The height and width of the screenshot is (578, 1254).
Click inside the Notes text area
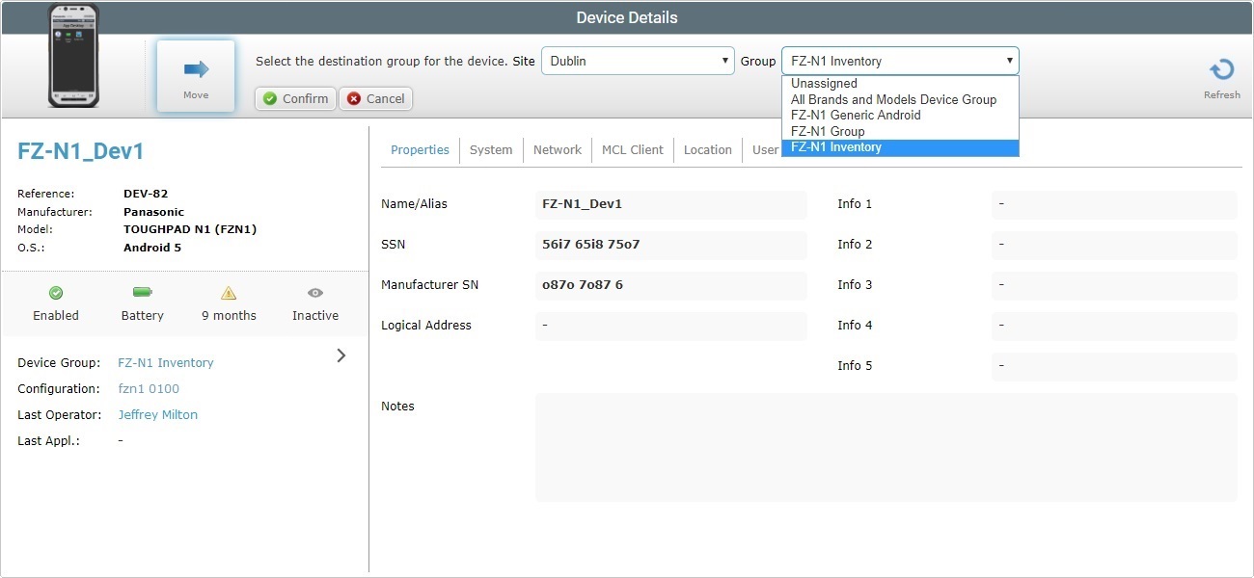886,447
